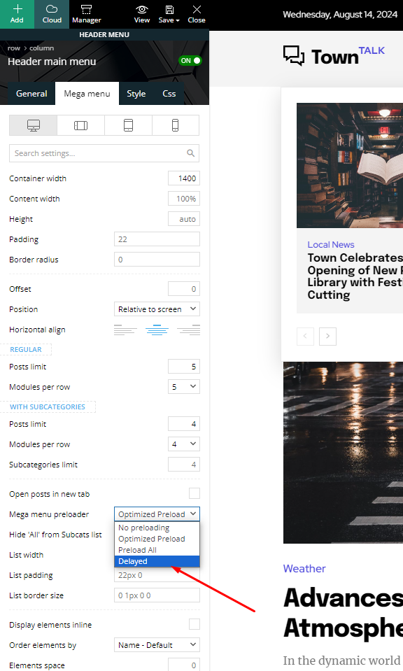Click the green Add button

click(x=17, y=14)
